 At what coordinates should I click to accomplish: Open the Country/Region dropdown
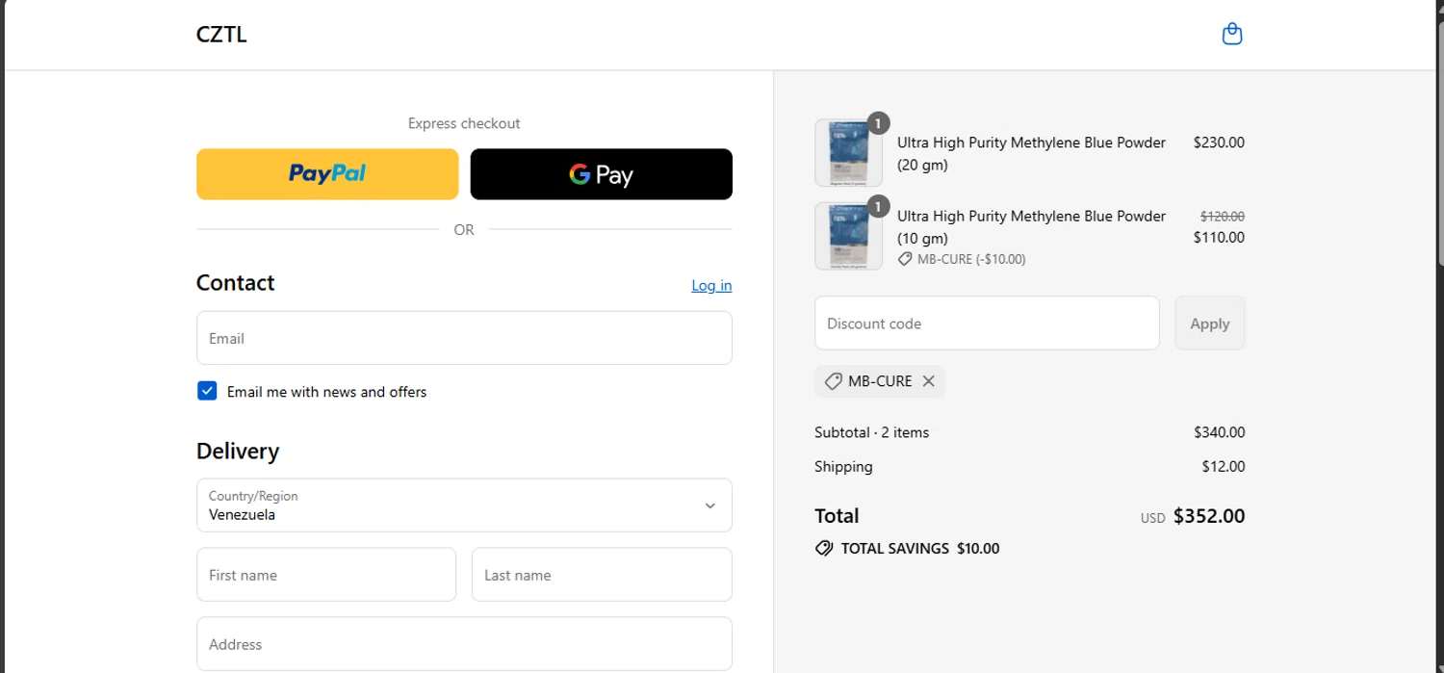click(464, 505)
